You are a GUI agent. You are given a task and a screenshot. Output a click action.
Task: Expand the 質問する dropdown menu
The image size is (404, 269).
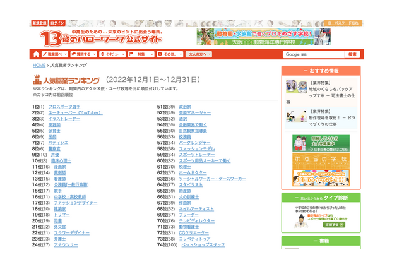(x=85, y=54)
